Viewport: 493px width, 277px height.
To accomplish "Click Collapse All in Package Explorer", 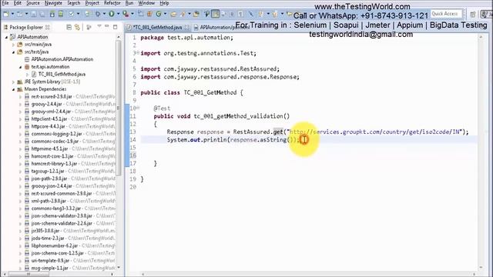I will [x=69, y=28].
